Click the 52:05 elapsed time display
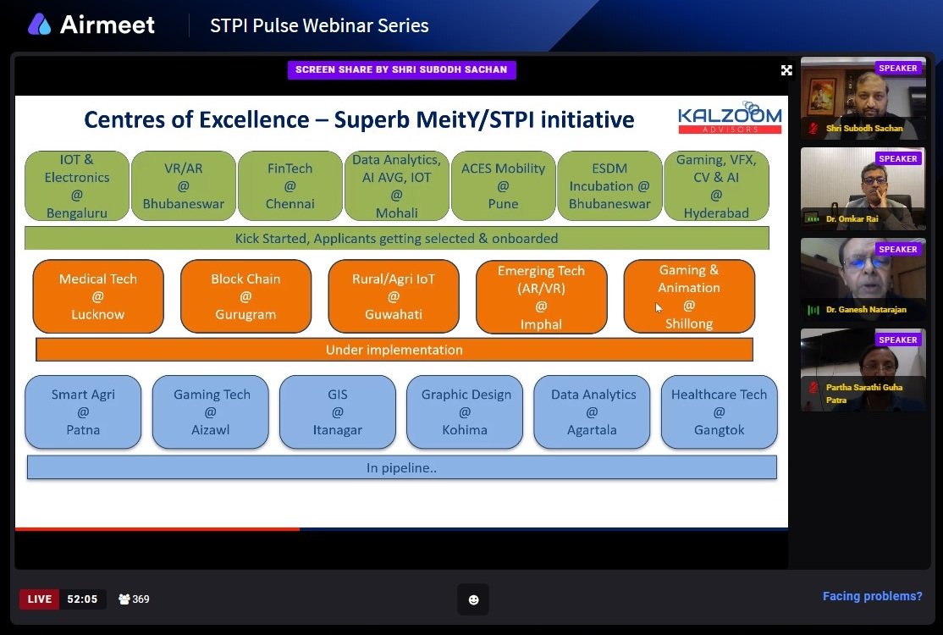 (82, 599)
